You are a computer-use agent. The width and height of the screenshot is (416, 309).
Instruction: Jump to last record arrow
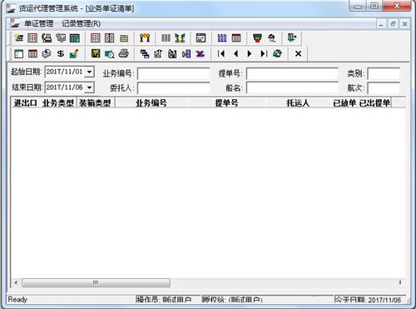(264, 53)
